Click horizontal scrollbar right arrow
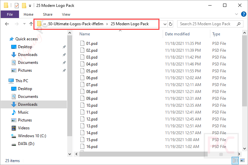The image size is (248, 165). (x=239, y=154)
